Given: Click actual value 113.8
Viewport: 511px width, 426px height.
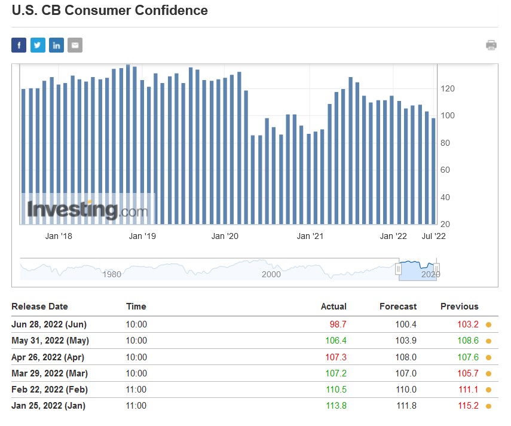Looking at the screenshot, I should pos(336,406).
